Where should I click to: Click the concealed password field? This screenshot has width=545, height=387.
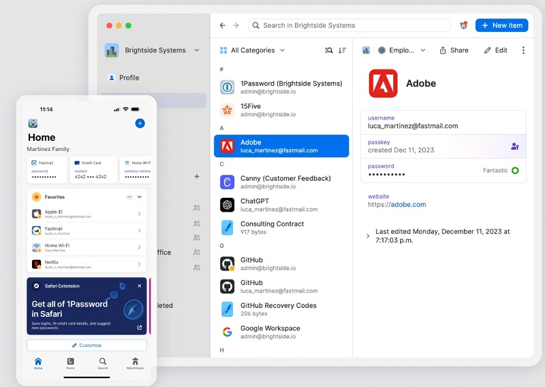tap(443, 171)
